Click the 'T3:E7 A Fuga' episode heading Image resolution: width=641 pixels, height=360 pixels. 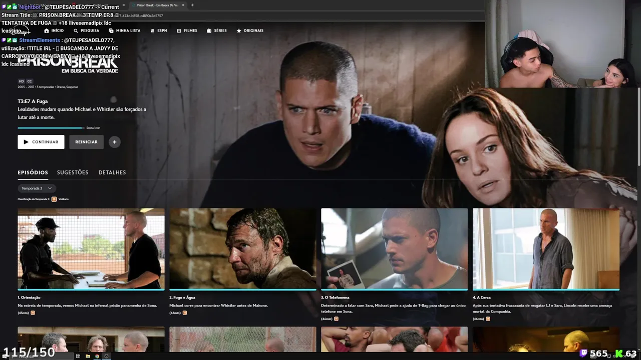(x=33, y=101)
